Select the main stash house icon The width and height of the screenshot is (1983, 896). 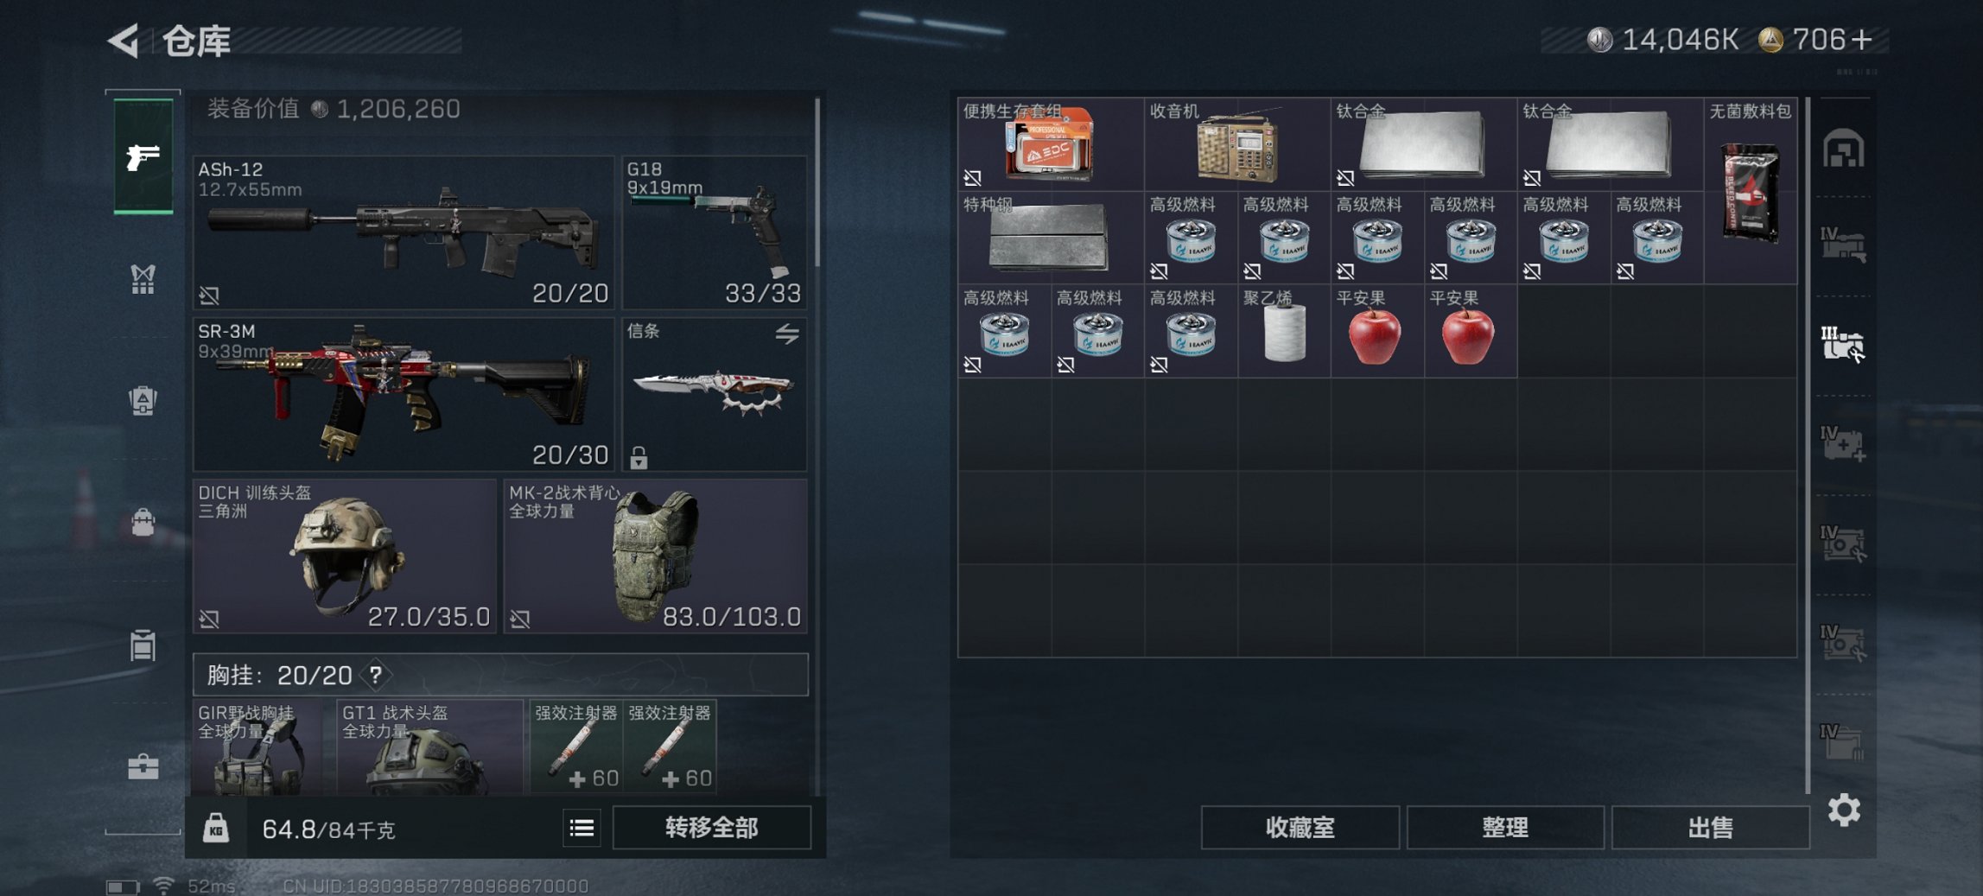pos(1843,149)
